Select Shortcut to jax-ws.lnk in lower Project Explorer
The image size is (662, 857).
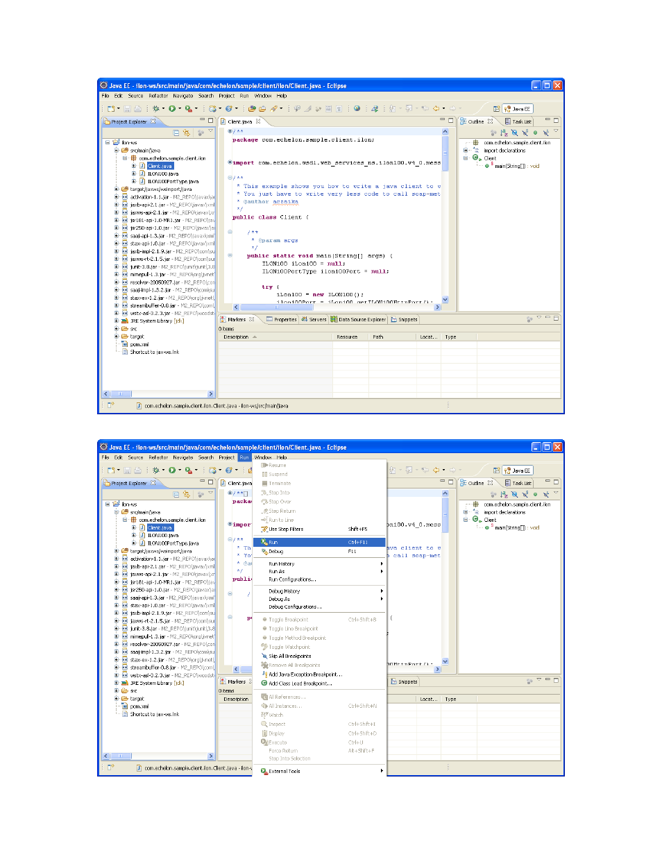154,714
